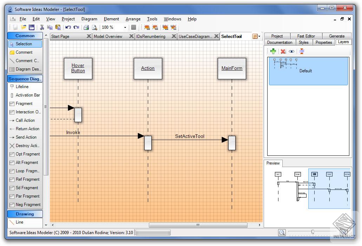This screenshot has width=362, height=246.
Task: Toggle layer visibility with the eye icon
Action: point(291,51)
